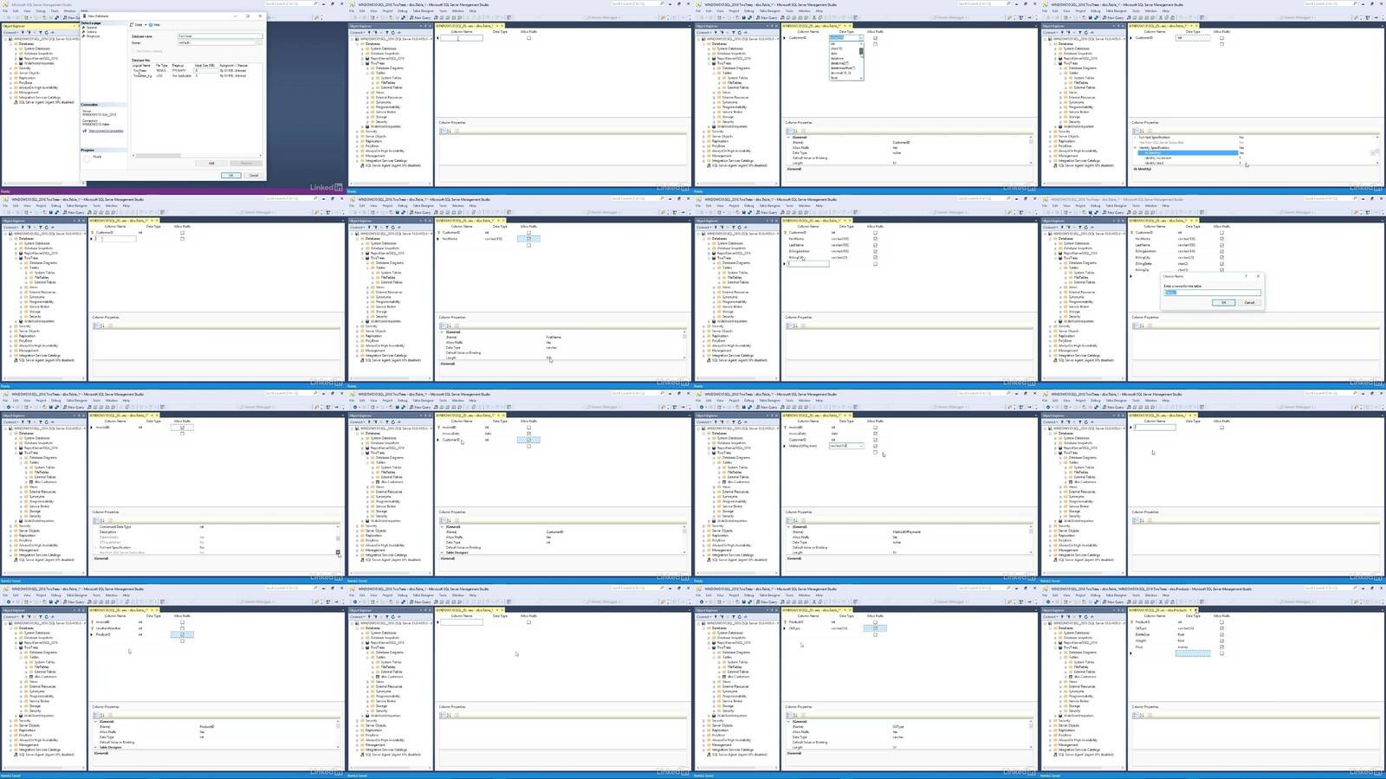This screenshot has height=779, width=1386.
Task: Open View connection properties link
Action: tap(106, 131)
